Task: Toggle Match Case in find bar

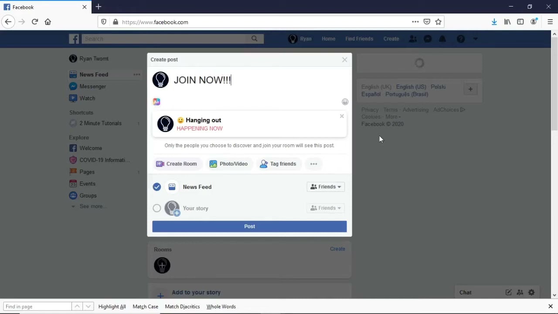Action: (x=145, y=307)
